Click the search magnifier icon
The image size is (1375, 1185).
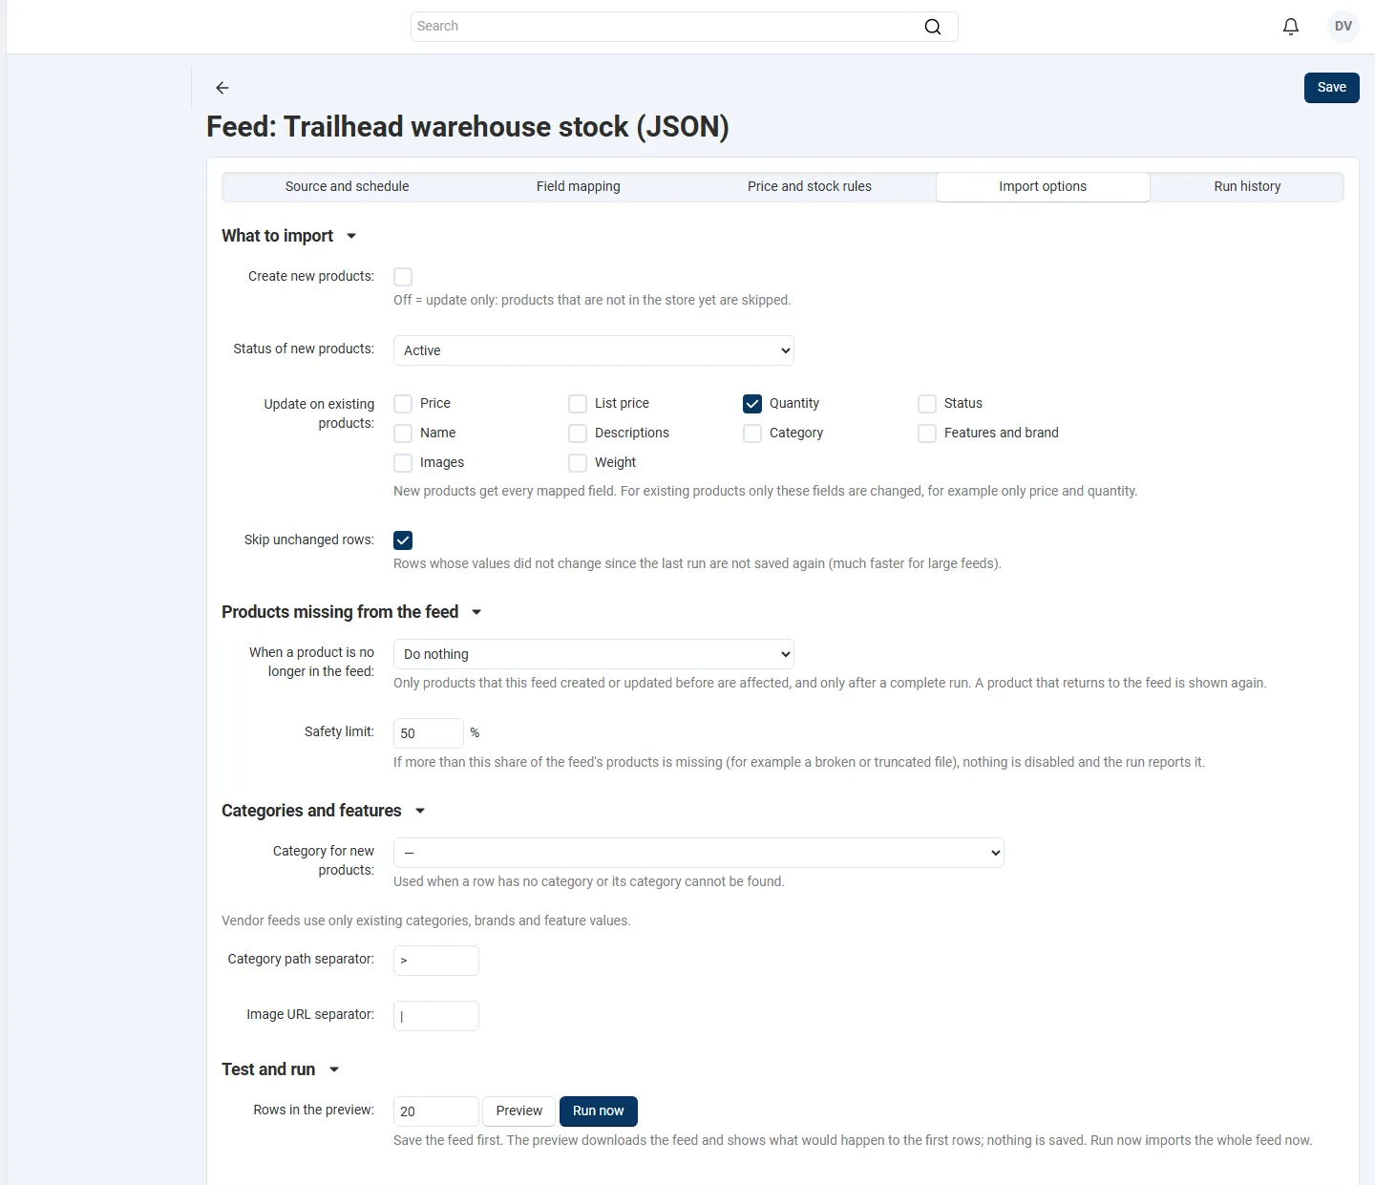(x=933, y=27)
